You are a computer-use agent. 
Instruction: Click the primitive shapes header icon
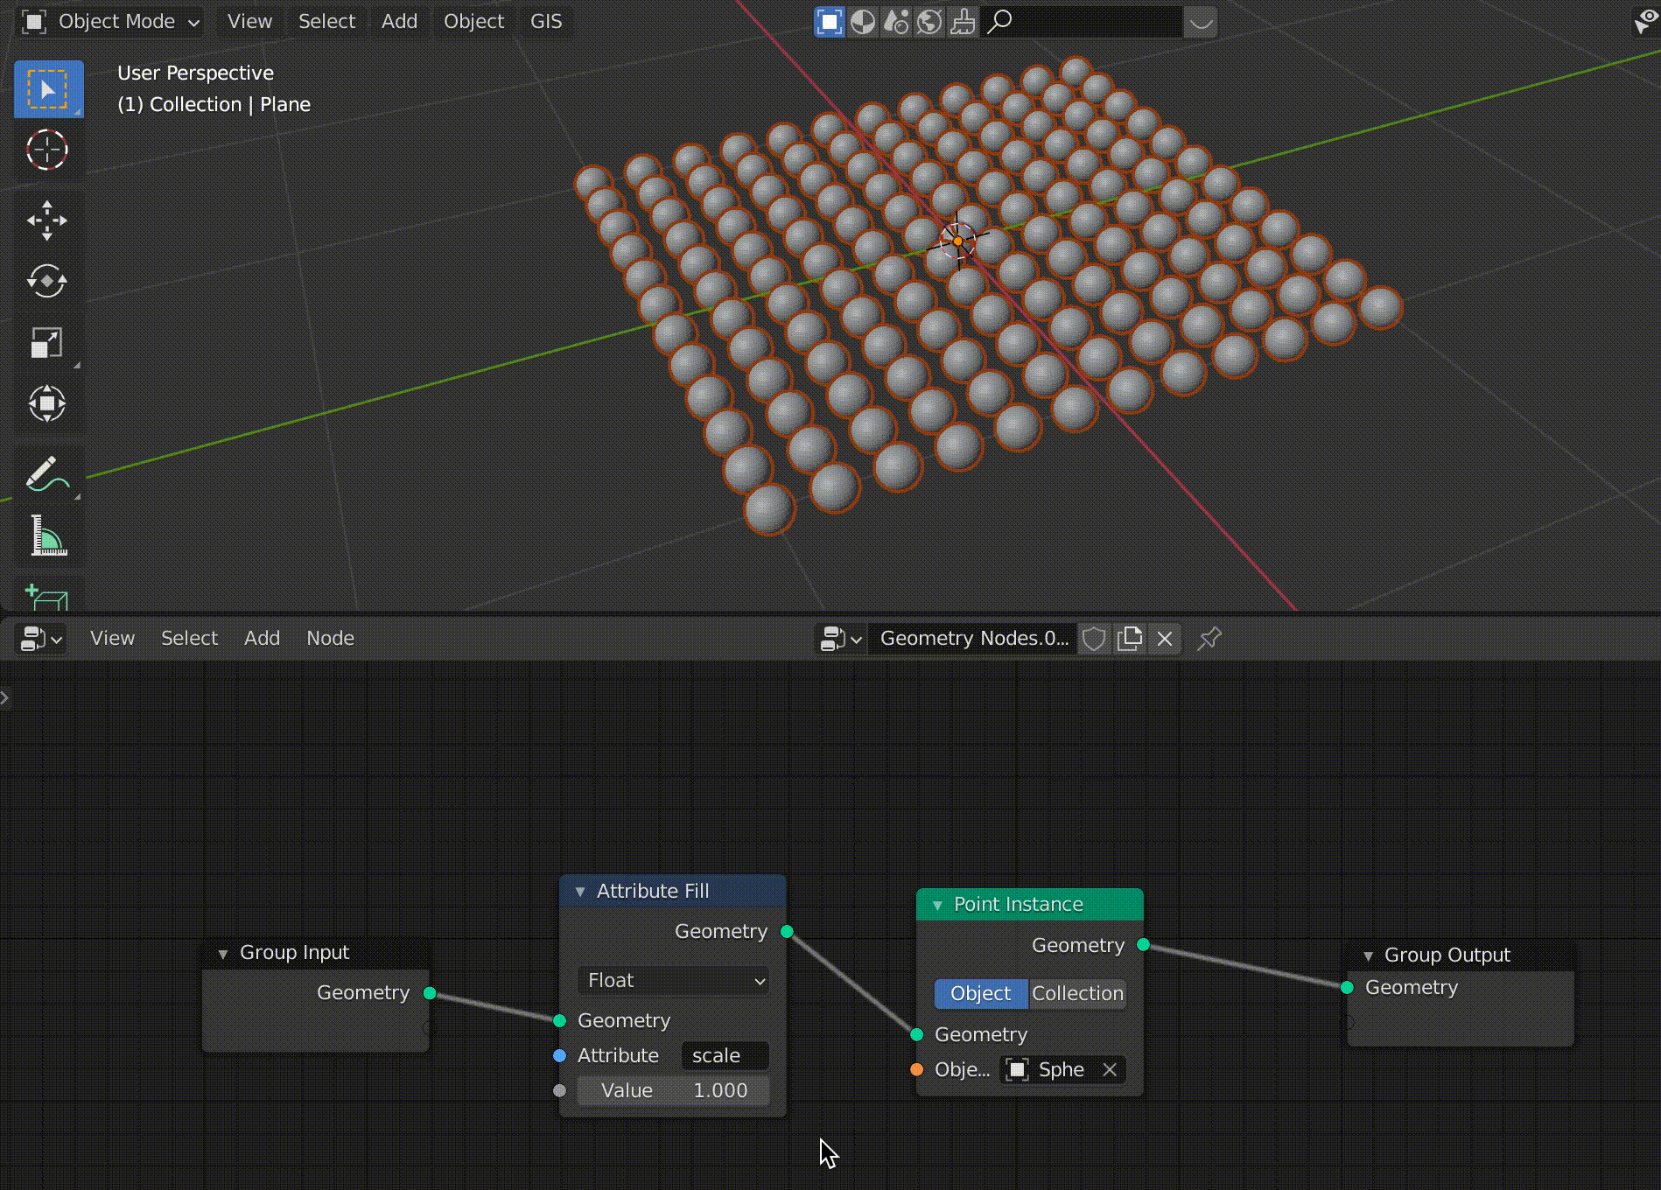(896, 22)
